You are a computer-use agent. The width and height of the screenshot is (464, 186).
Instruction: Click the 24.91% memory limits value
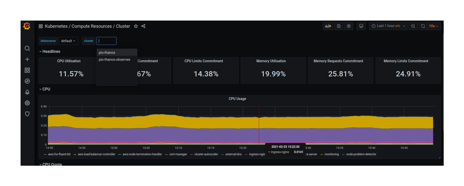click(x=408, y=74)
